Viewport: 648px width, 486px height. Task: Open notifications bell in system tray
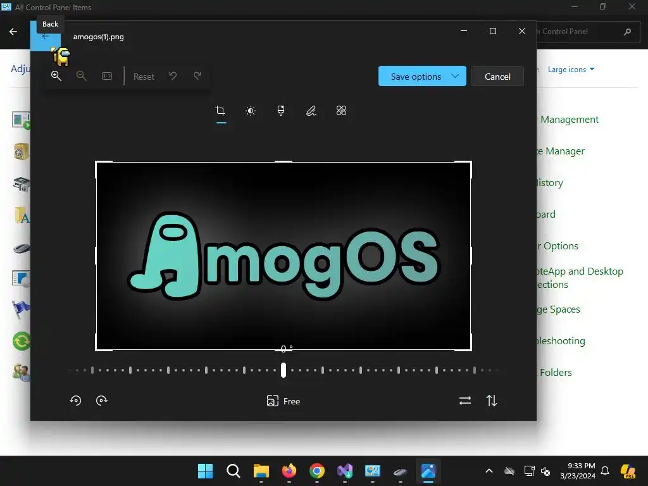pos(605,471)
